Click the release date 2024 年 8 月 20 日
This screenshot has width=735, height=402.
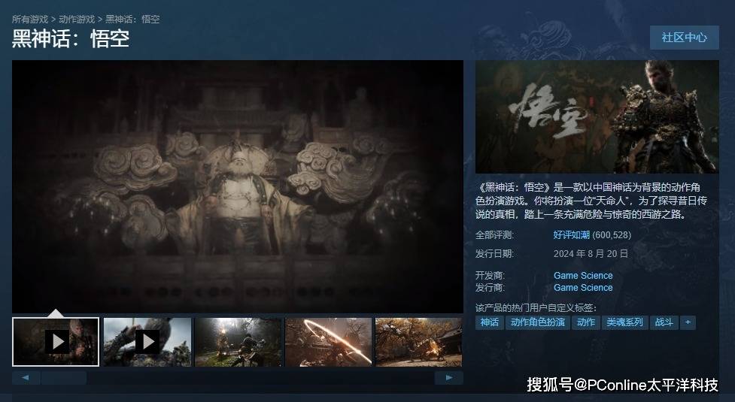point(591,254)
